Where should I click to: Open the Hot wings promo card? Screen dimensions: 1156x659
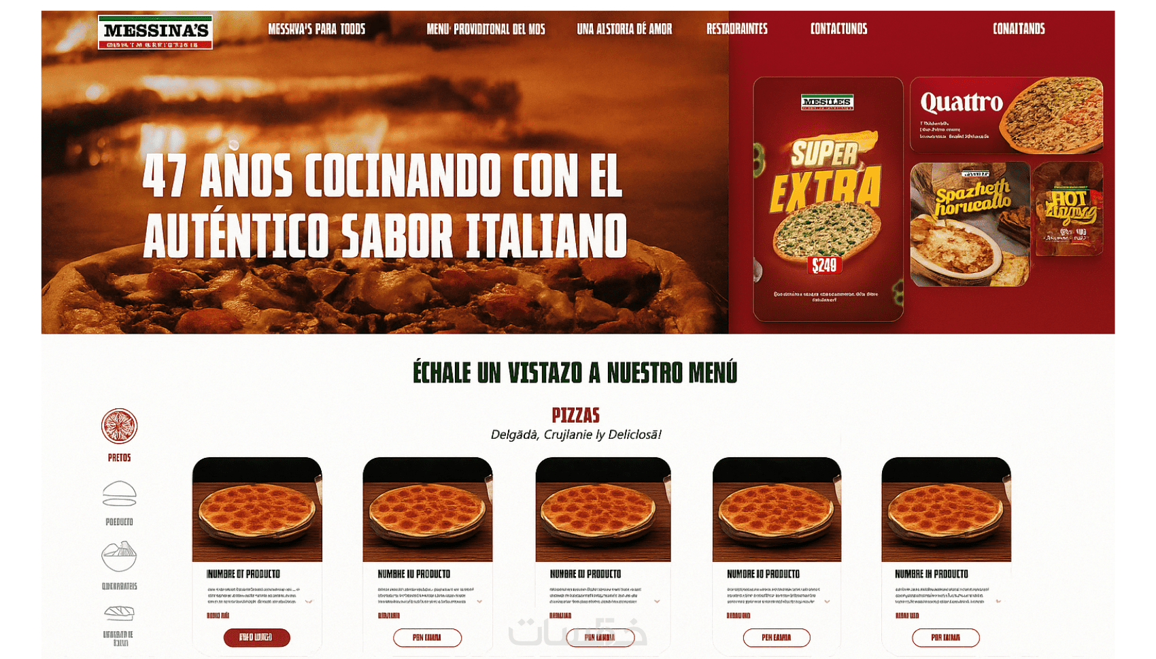(x=1068, y=209)
